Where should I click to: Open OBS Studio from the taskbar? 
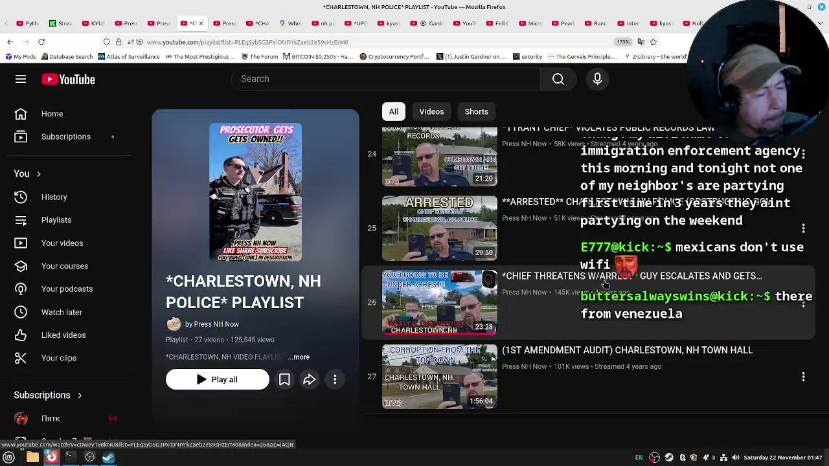90,458
